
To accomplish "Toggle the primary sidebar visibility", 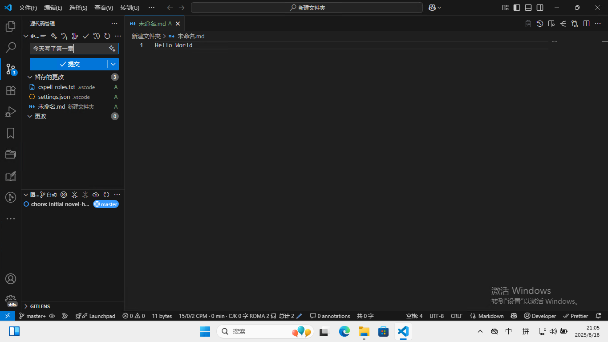I will (x=517, y=8).
